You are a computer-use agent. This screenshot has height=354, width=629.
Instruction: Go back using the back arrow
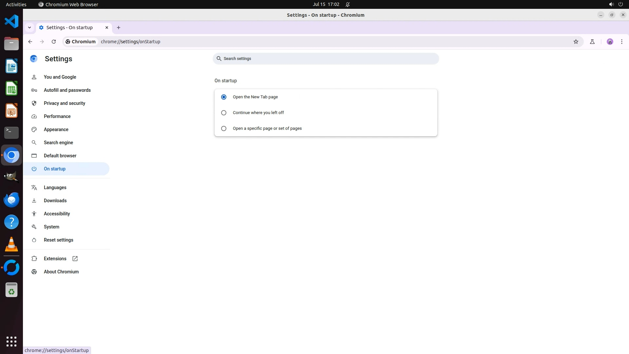(x=30, y=42)
